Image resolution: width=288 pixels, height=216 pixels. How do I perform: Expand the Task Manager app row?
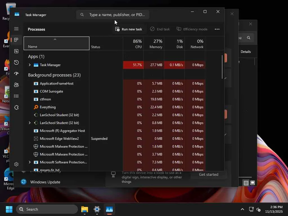[x=30, y=65]
